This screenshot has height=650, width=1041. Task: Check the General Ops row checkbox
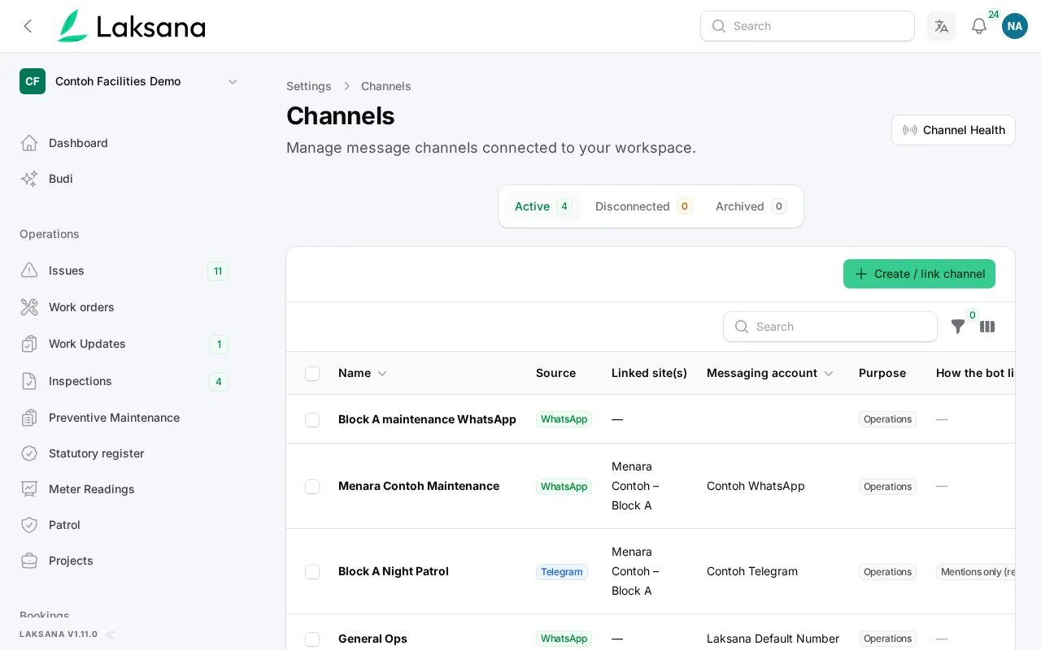(x=312, y=639)
